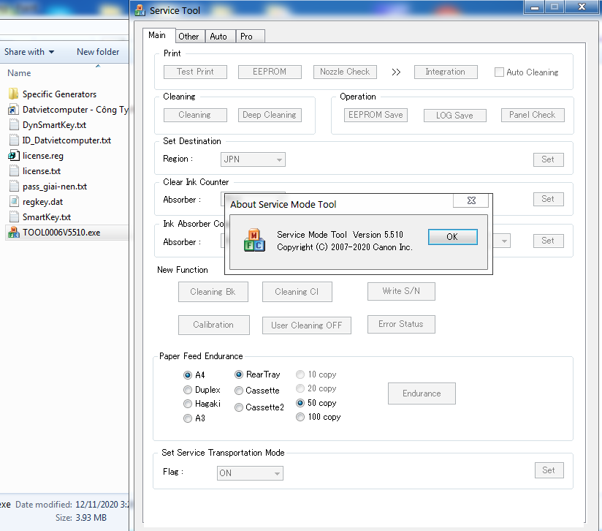602x531 pixels.
Task: Click the Calibration button
Action: point(214,325)
